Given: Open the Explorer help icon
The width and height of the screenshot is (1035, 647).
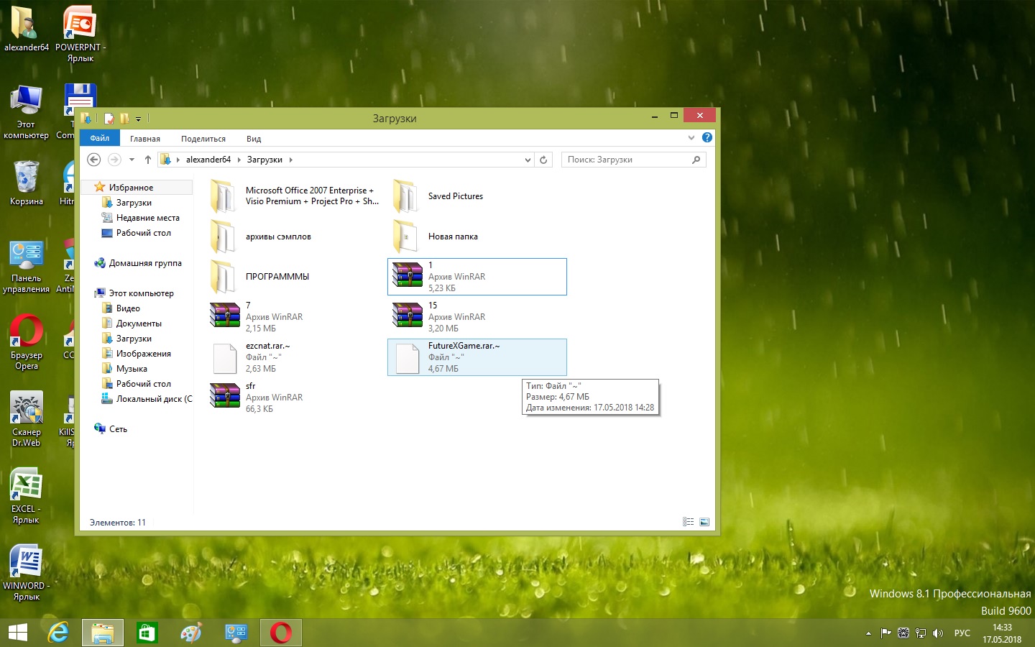Looking at the screenshot, I should tap(707, 137).
